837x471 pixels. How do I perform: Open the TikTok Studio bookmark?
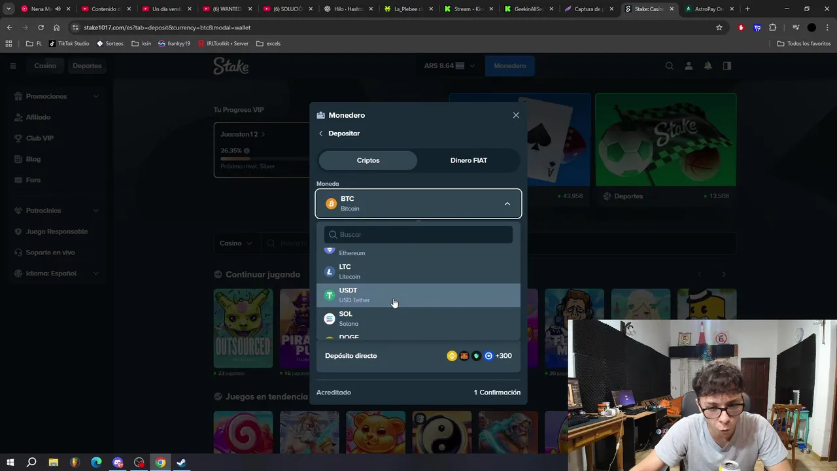click(x=69, y=43)
